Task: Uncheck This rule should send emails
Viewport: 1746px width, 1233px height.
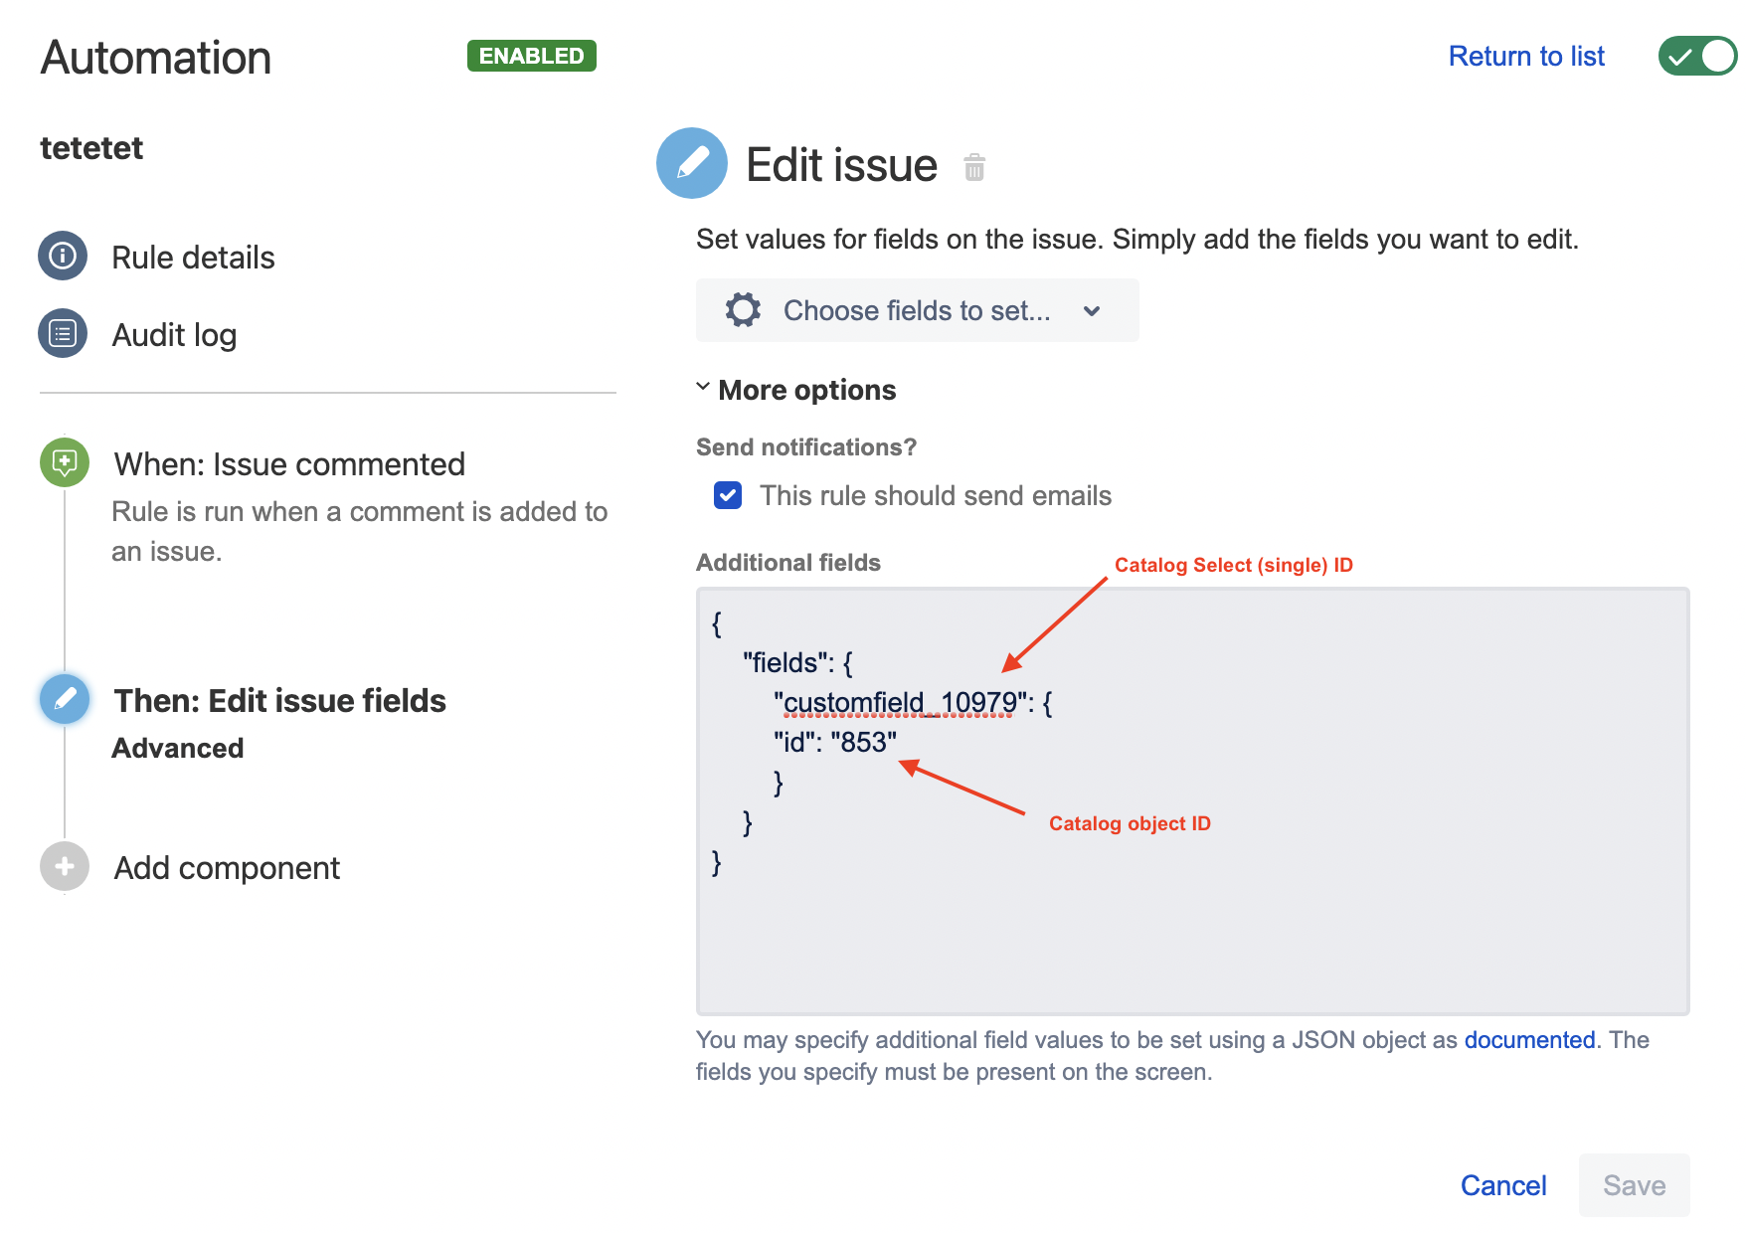Action: pos(728,495)
